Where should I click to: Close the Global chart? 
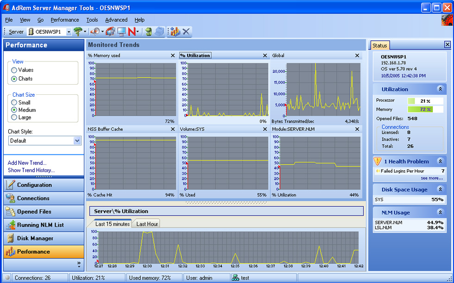point(357,55)
